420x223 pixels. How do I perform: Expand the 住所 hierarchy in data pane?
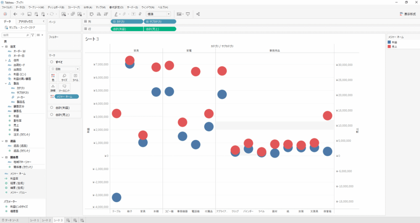coord(6,60)
